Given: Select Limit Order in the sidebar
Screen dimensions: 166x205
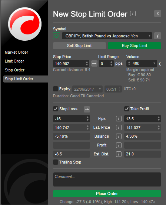Looking at the screenshot, I should (14, 61).
